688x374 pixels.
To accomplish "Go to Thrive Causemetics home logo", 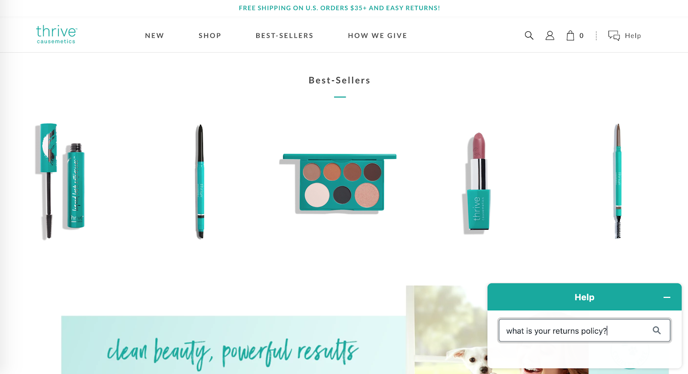I will (x=56, y=34).
